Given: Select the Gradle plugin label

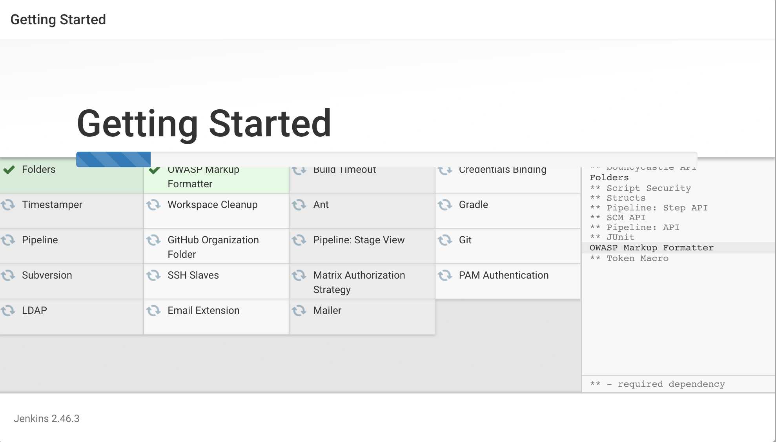Looking at the screenshot, I should click(474, 205).
